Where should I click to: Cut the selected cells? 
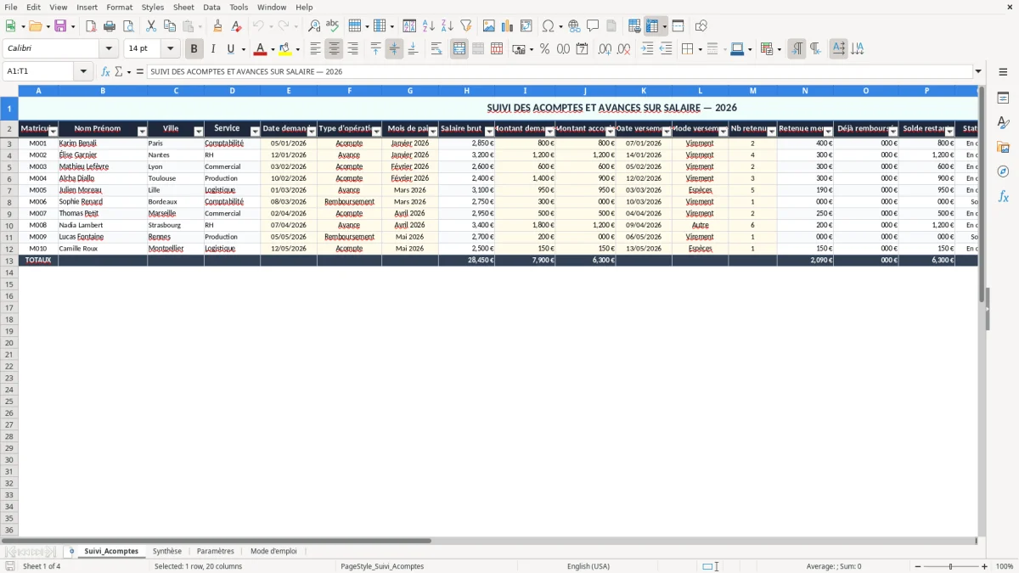[151, 26]
